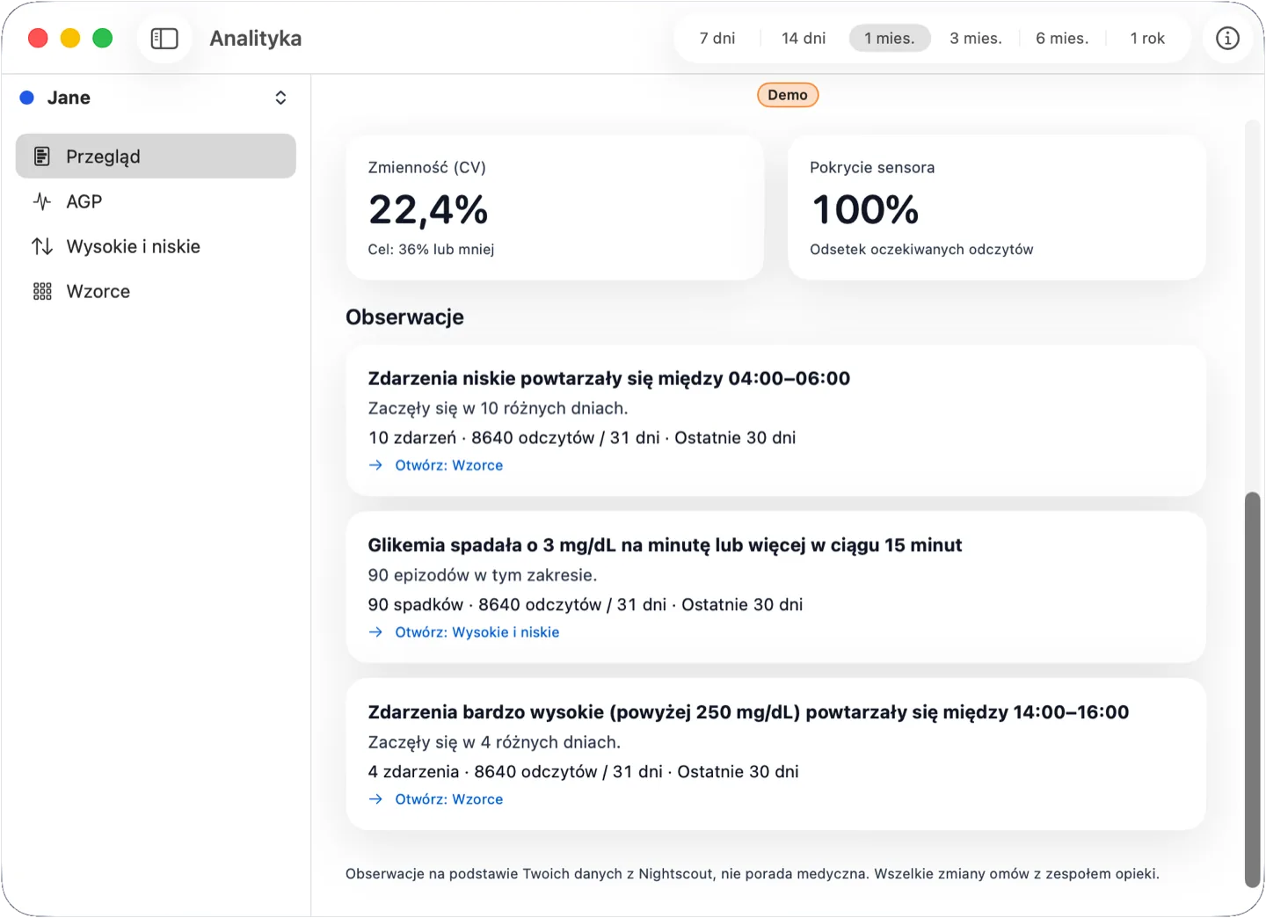The height and width of the screenshot is (918, 1266).
Task: Select the 7 dni time range
Action: (x=717, y=39)
